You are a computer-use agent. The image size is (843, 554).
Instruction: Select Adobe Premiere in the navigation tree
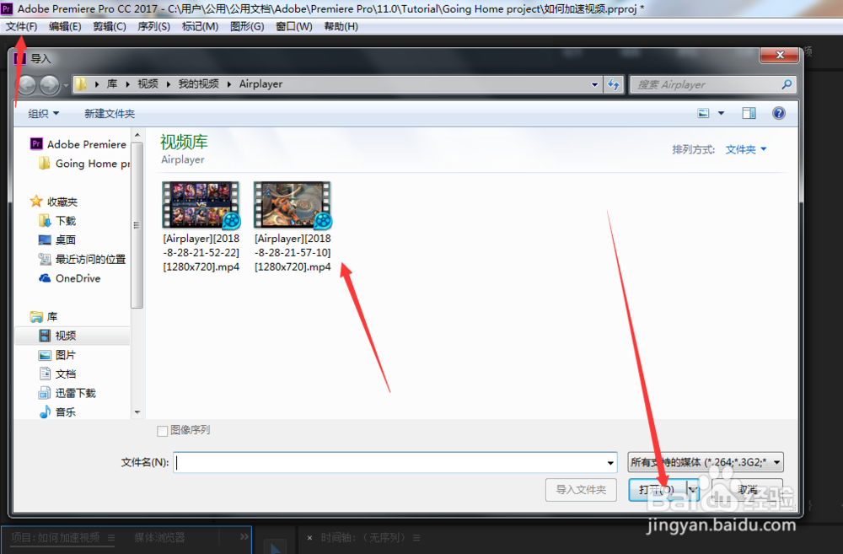coord(78,144)
